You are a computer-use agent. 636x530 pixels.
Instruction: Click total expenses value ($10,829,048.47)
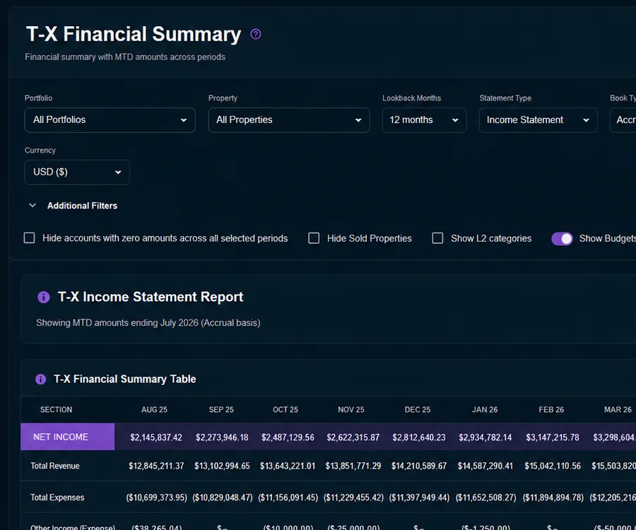(223, 497)
